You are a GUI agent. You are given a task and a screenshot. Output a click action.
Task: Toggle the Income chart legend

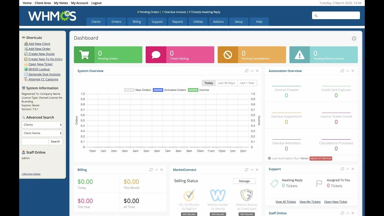[199, 90]
